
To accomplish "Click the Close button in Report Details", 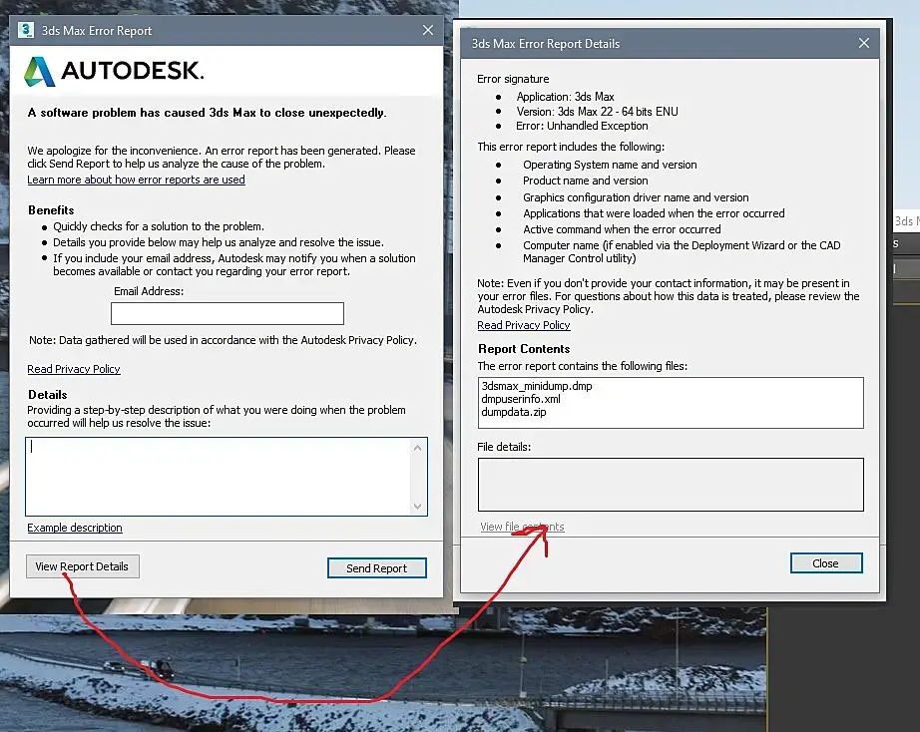I will tap(826, 563).
